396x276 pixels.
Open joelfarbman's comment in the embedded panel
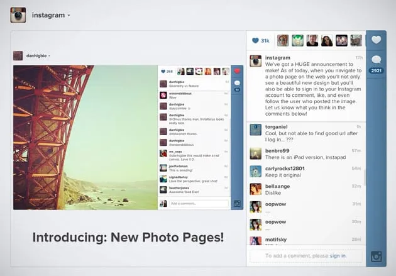[194, 168]
